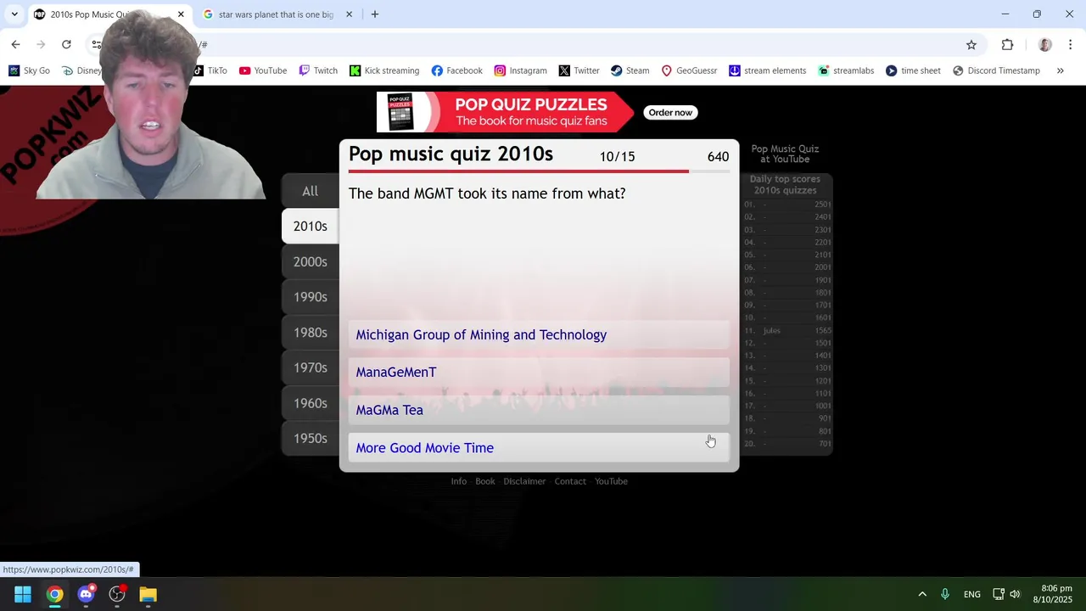Open the Instagram bookmark
The width and height of the screenshot is (1086, 611).
point(520,70)
